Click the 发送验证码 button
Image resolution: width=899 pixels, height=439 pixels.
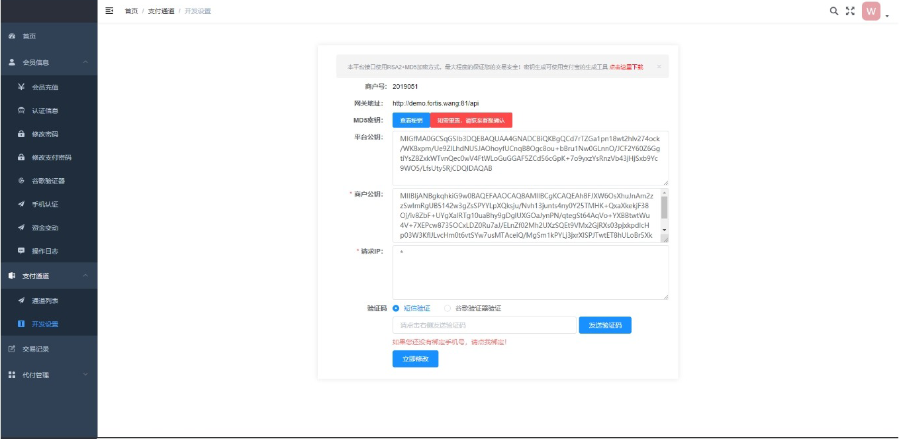tap(605, 325)
